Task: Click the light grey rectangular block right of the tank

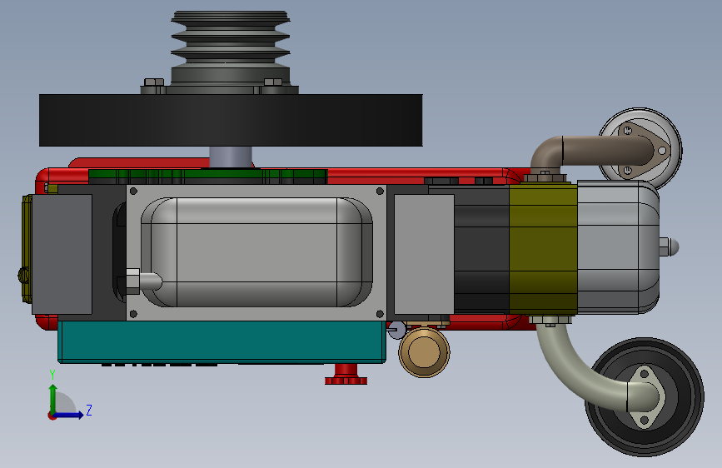Action: pos(424,254)
